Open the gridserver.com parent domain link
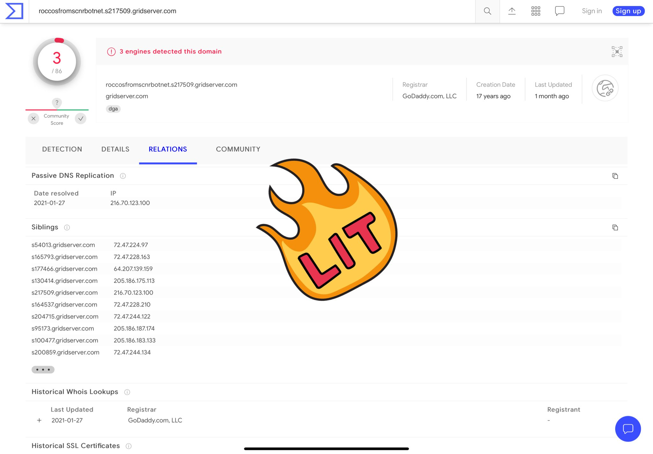Image resolution: width=653 pixels, height=454 pixels. pos(127,96)
